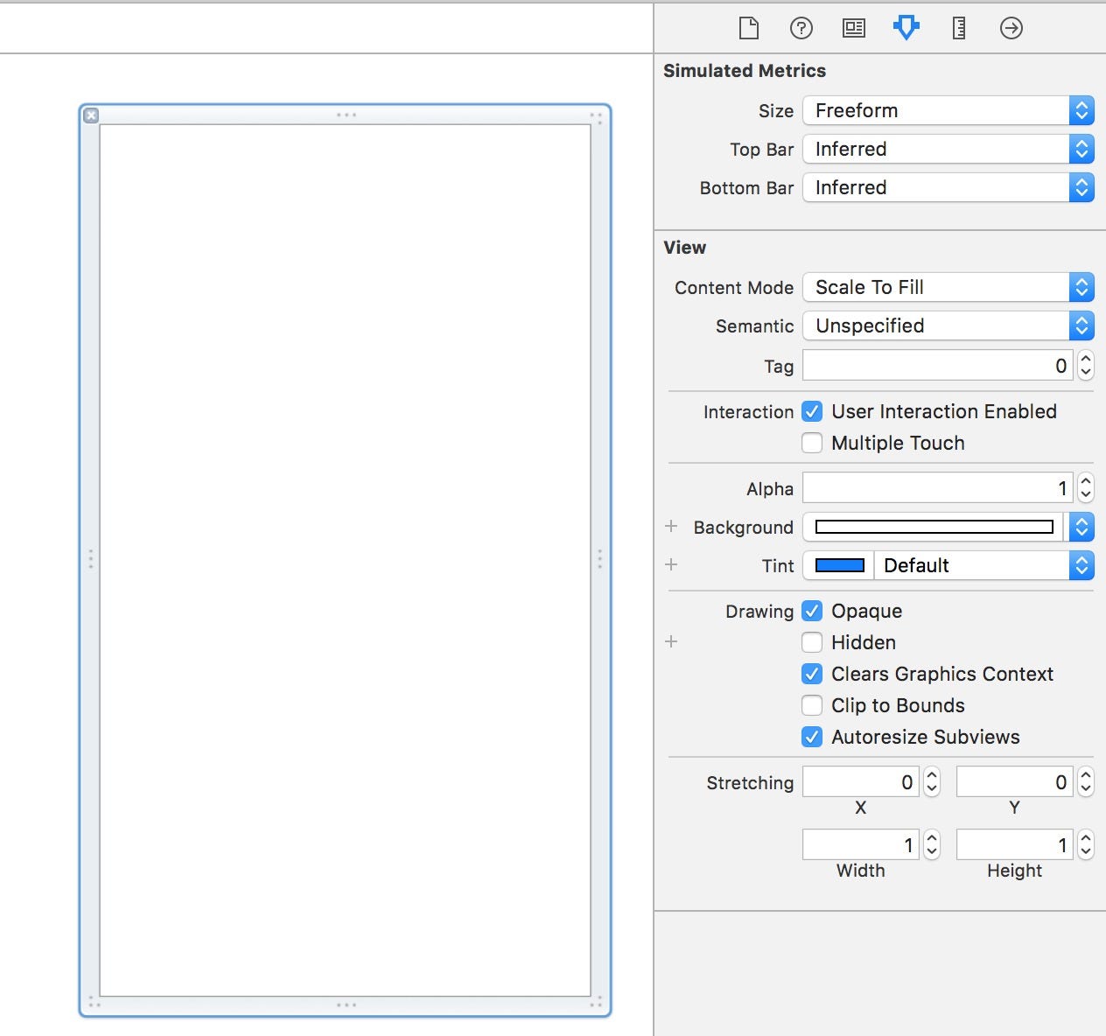
Task: Enable Clip to Bounds checkbox
Action: pyautogui.click(x=812, y=705)
